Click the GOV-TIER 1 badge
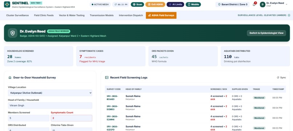The width and height of the screenshot is (293, 131). pos(36,3)
